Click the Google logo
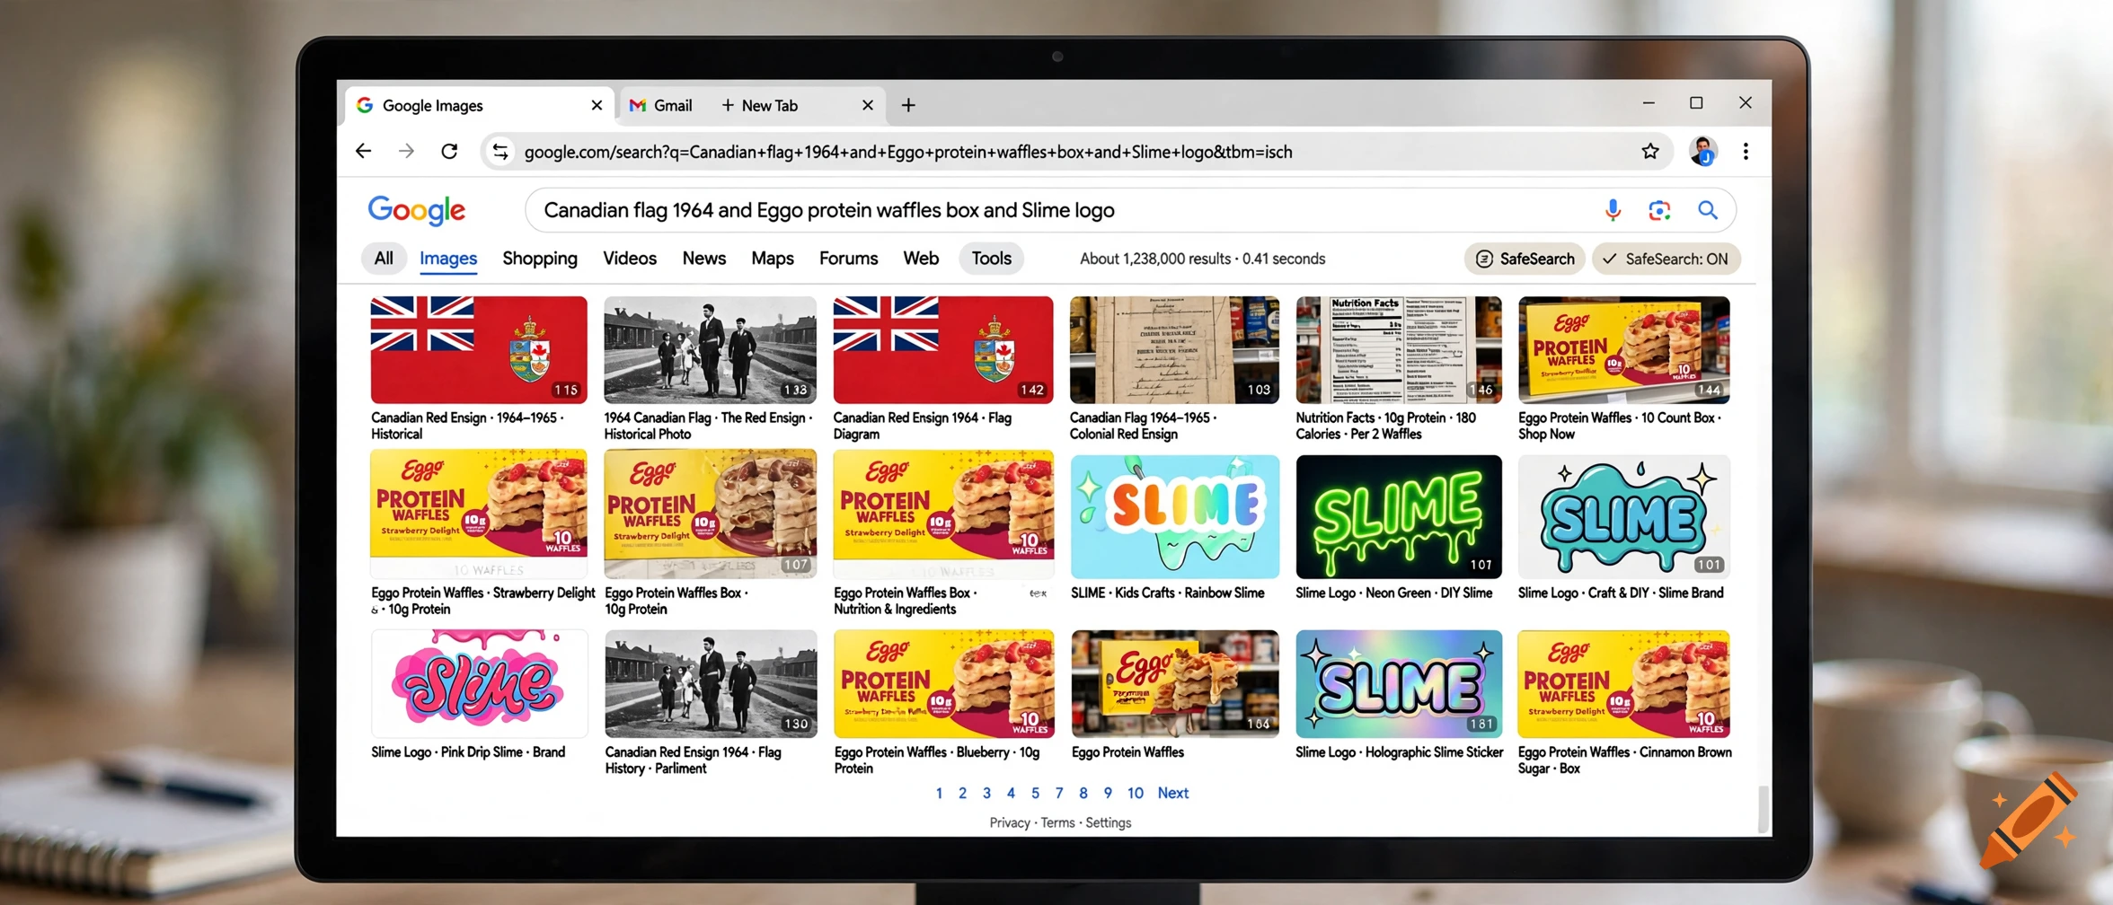The image size is (2113, 905). tap(416, 210)
